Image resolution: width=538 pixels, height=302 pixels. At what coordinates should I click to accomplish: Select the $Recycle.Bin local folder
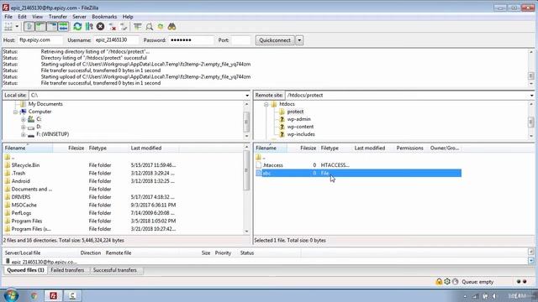[25, 165]
